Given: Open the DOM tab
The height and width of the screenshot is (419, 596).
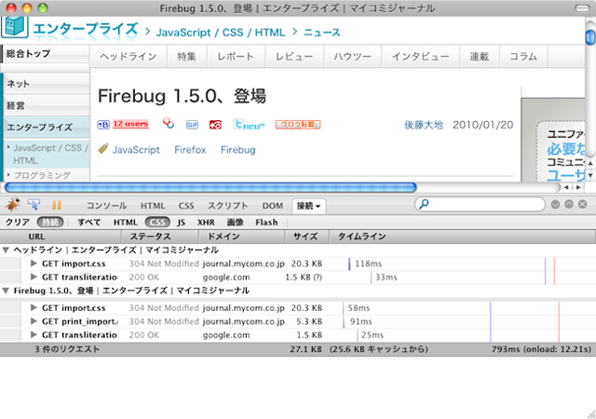Looking at the screenshot, I should pos(273,206).
